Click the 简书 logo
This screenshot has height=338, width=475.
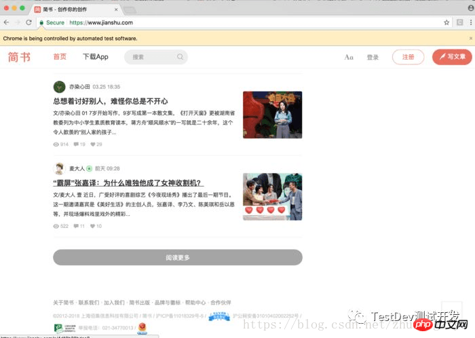(19, 57)
